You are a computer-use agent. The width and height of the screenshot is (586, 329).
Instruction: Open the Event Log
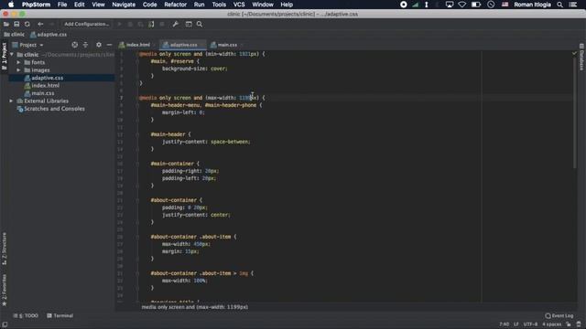pos(559,315)
